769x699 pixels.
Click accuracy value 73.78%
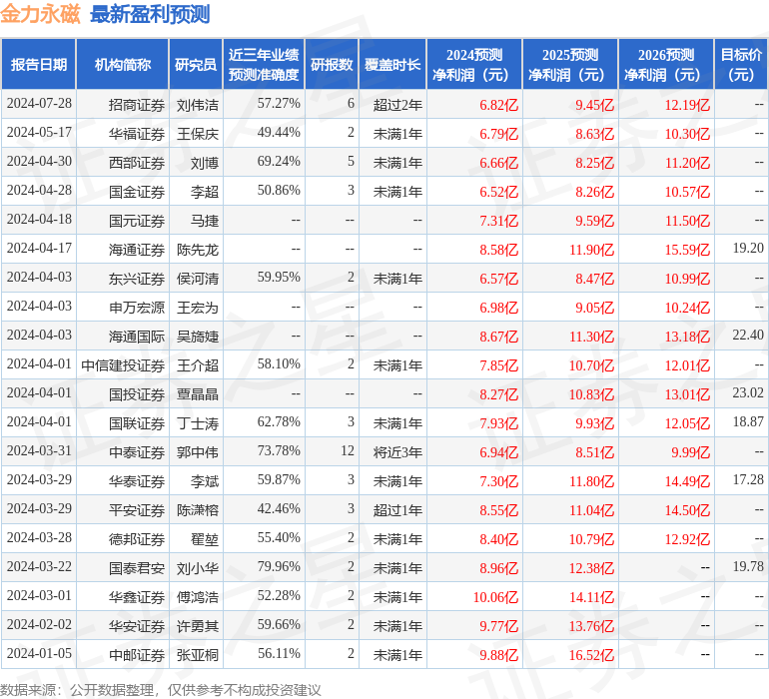(x=279, y=450)
